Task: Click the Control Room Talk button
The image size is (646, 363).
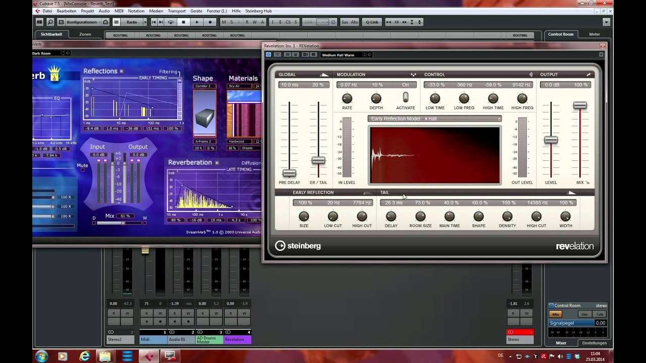Action: (599, 314)
